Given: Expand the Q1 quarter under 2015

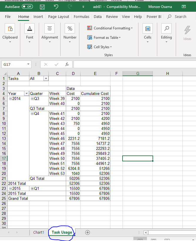Looking at the screenshot, I should (x=32, y=189).
